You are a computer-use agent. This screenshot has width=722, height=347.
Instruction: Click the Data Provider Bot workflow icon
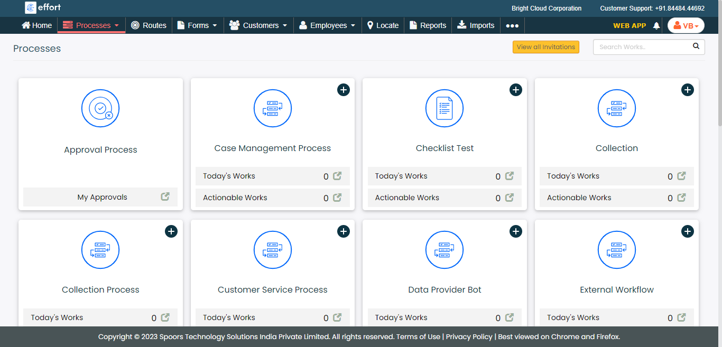pos(445,250)
